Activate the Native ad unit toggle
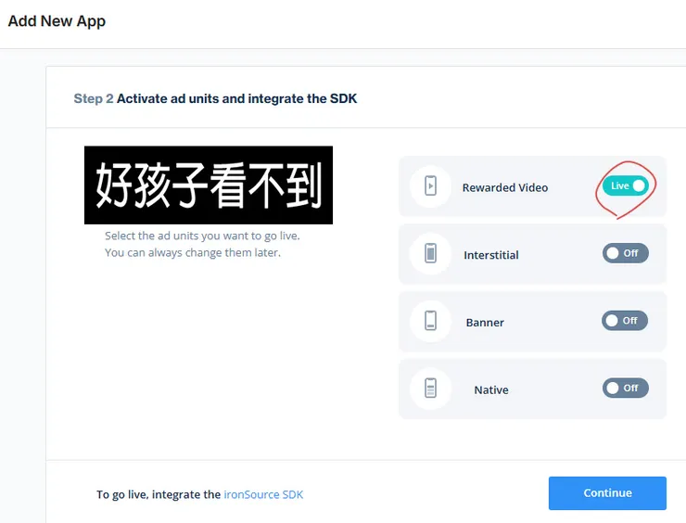This screenshot has width=686, height=523. pyautogui.click(x=625, y=388)
